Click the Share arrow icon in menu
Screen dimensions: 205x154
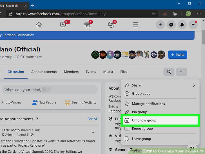(127, 85)
